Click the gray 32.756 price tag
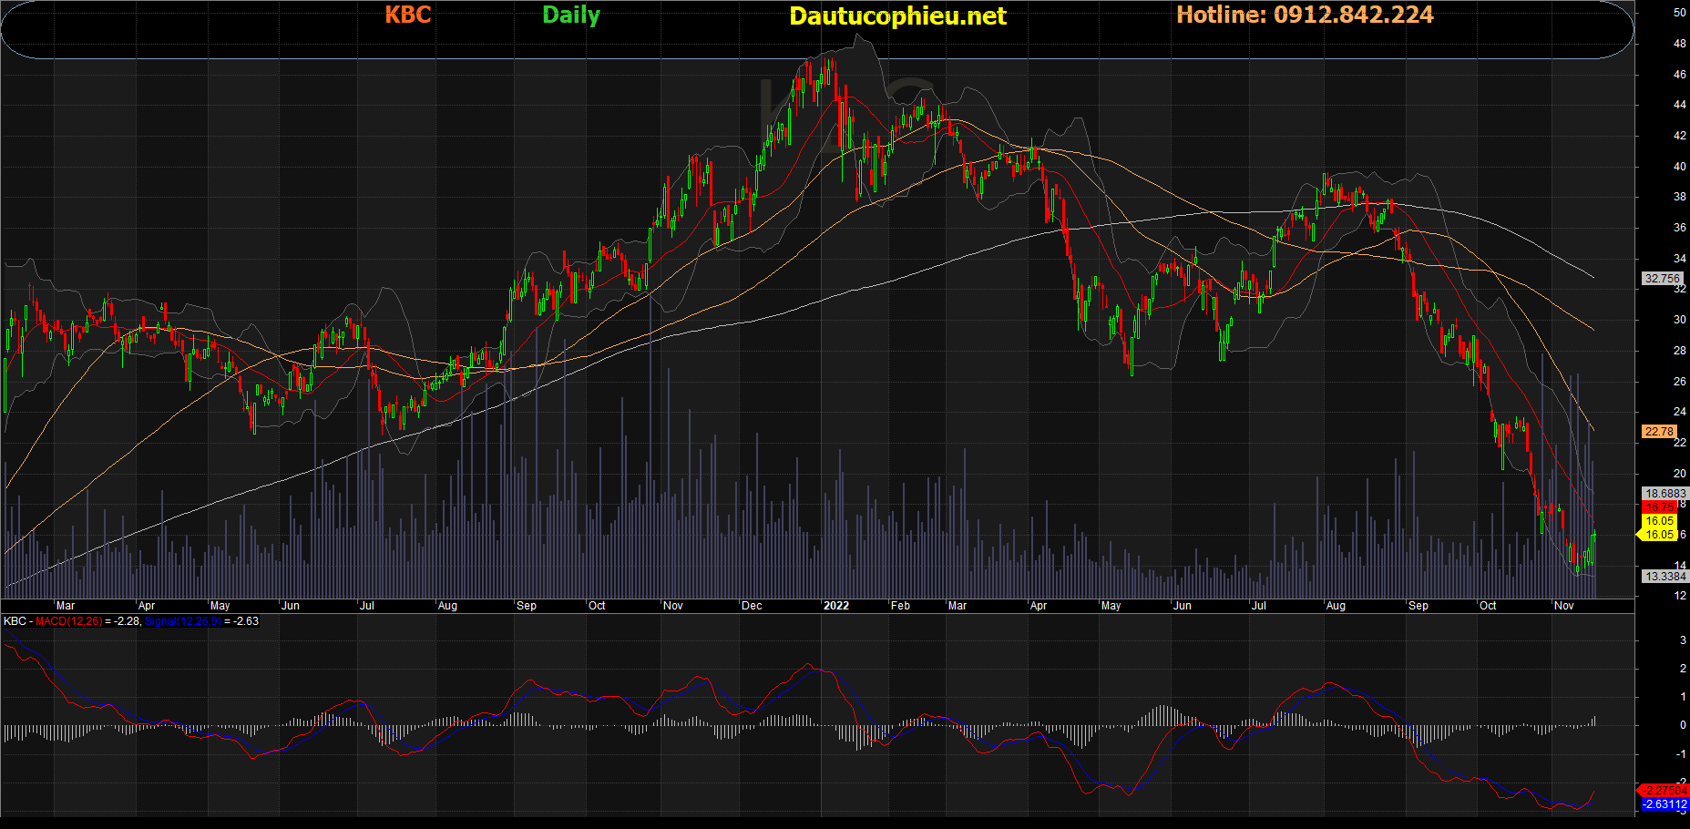 click(x=1662, y=279)
